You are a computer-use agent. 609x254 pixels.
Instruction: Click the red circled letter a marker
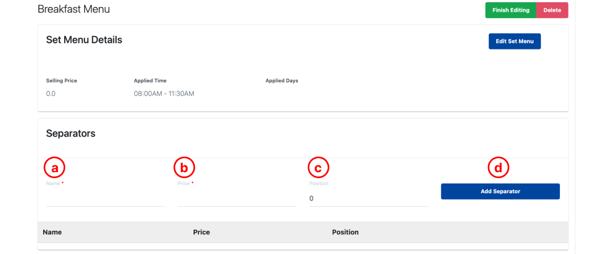[54, 168]
